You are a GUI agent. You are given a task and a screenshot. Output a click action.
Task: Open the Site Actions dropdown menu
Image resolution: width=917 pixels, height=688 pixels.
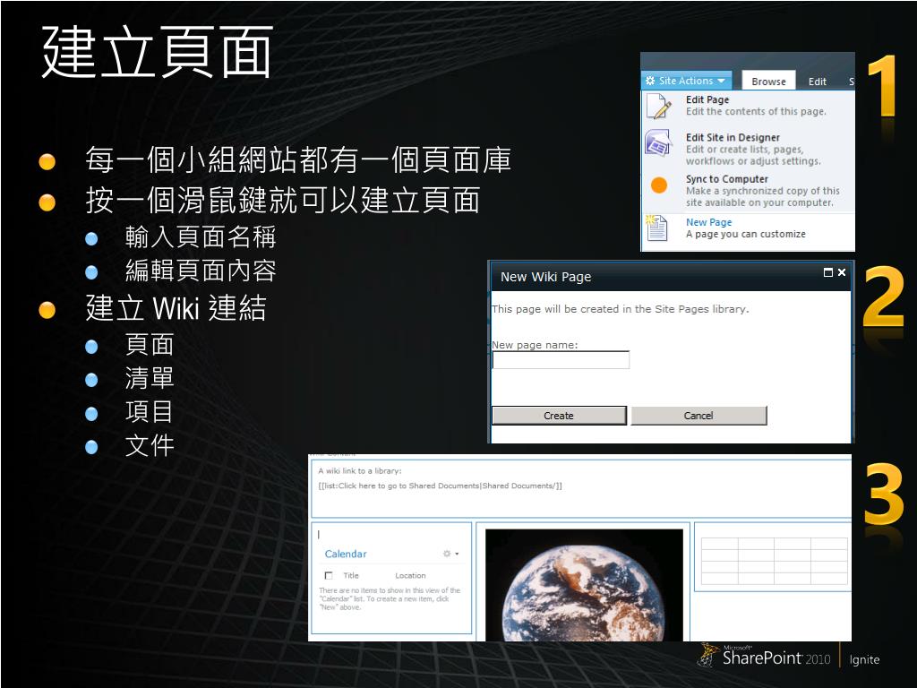[686, 81]
